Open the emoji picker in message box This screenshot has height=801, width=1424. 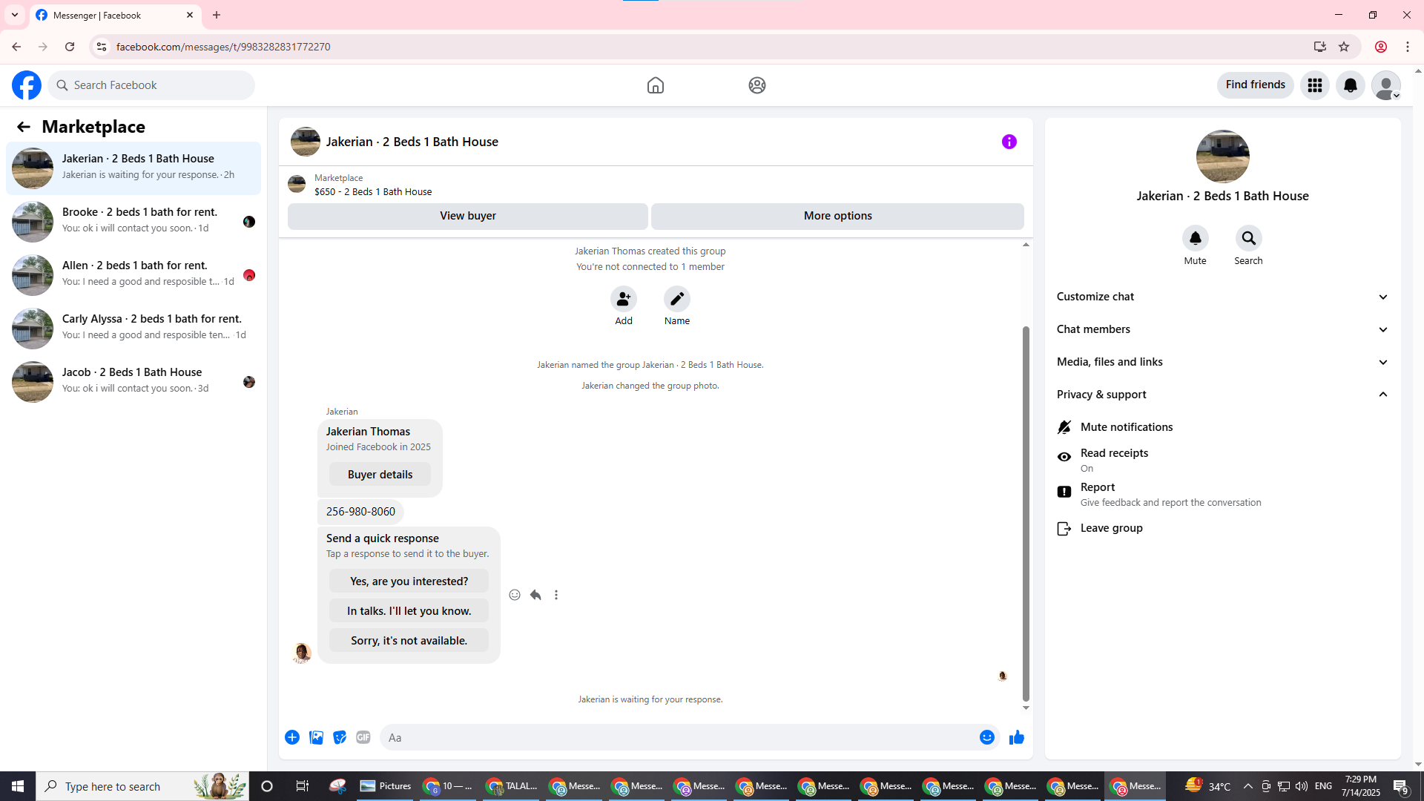click(986, 737)
